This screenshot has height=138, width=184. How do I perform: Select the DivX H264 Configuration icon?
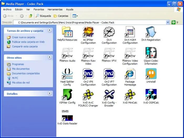pos(130,32)
